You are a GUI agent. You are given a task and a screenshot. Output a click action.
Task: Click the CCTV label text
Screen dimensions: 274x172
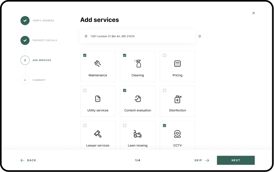(x=177, y=145)
